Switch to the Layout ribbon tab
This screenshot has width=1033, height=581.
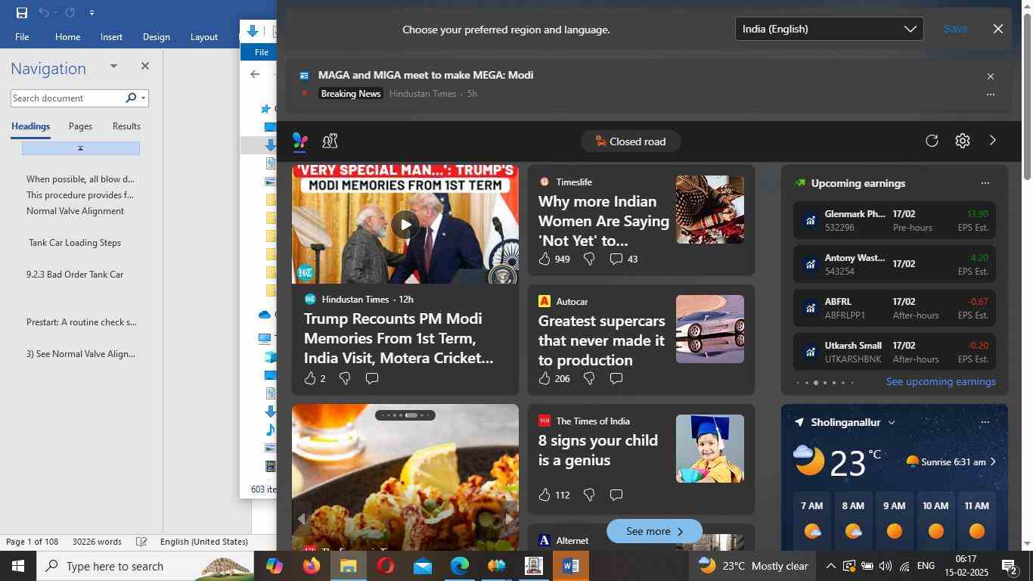(x=203, y=36)
